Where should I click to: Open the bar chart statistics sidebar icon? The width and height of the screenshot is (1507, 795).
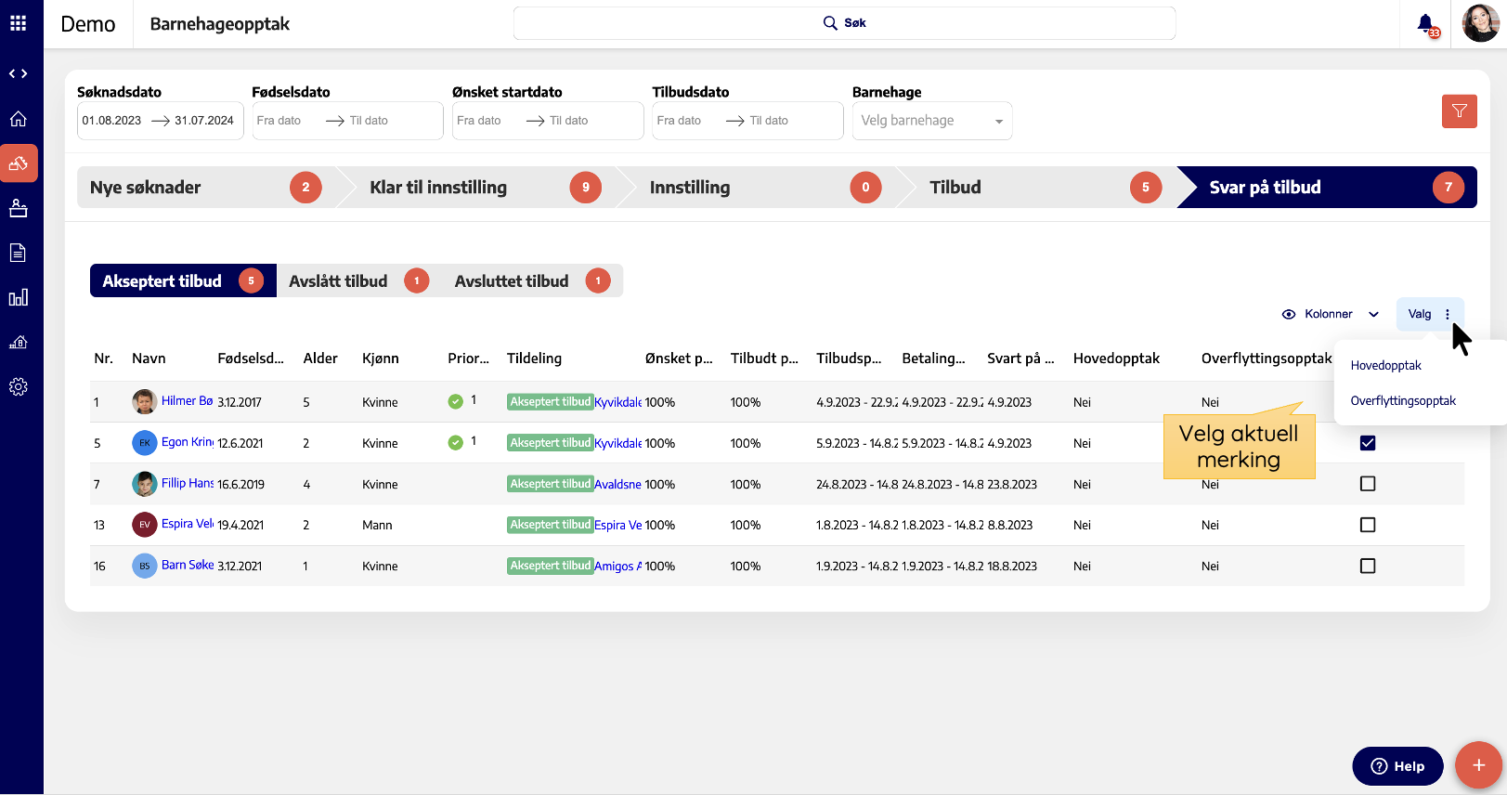coord(18,297)
